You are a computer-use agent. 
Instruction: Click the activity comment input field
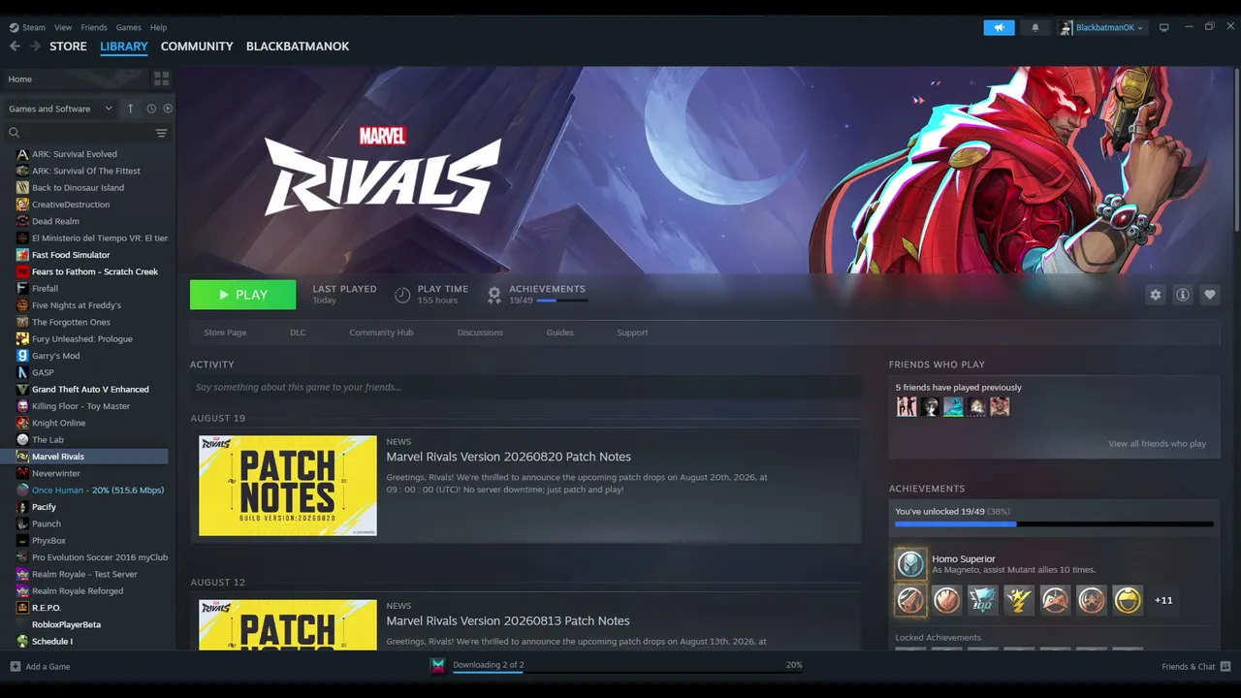(525, 388)
